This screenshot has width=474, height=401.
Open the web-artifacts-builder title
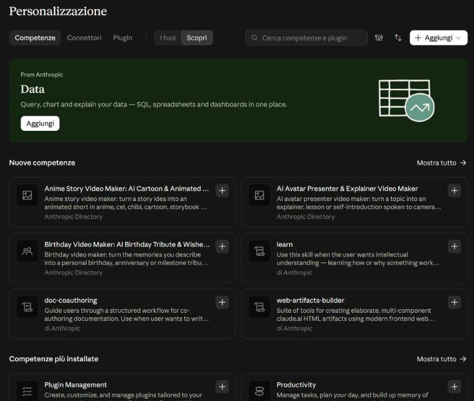311,300
